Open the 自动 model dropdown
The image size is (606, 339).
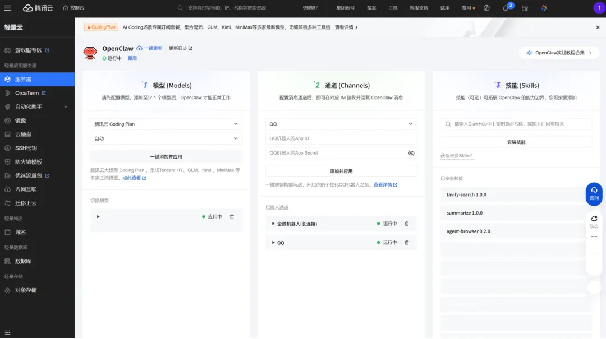point(166,138)
